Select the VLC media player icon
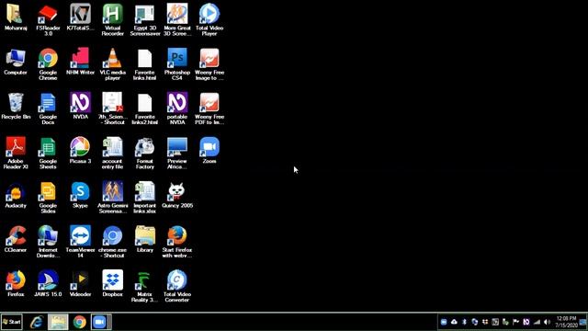 [x=112, y=64]
